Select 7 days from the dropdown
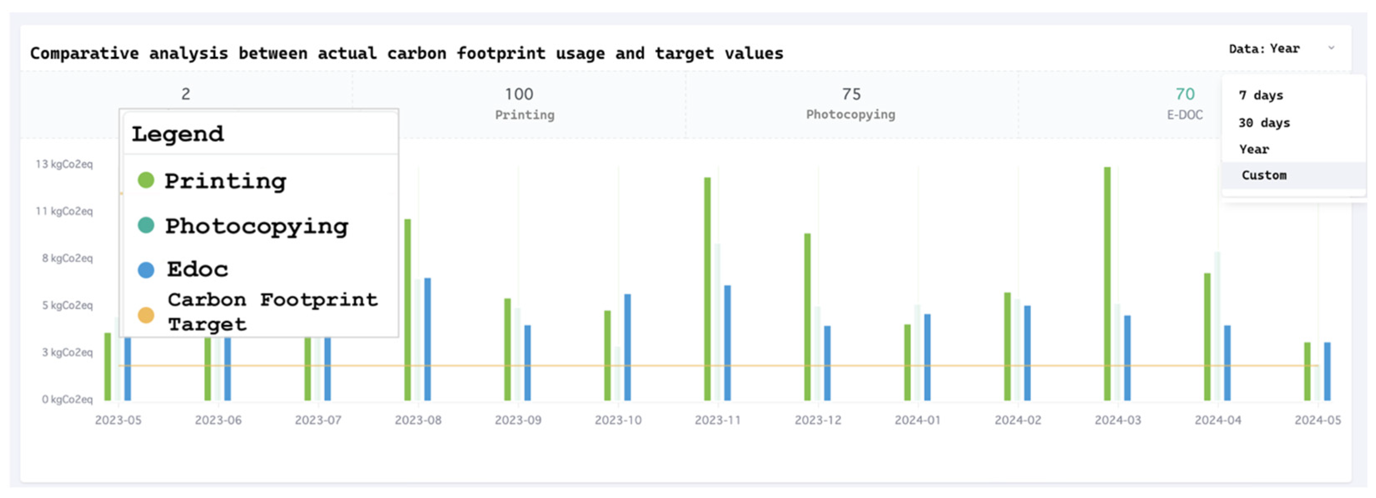The image size is (1376, 498). click(x=1261, y=96)
